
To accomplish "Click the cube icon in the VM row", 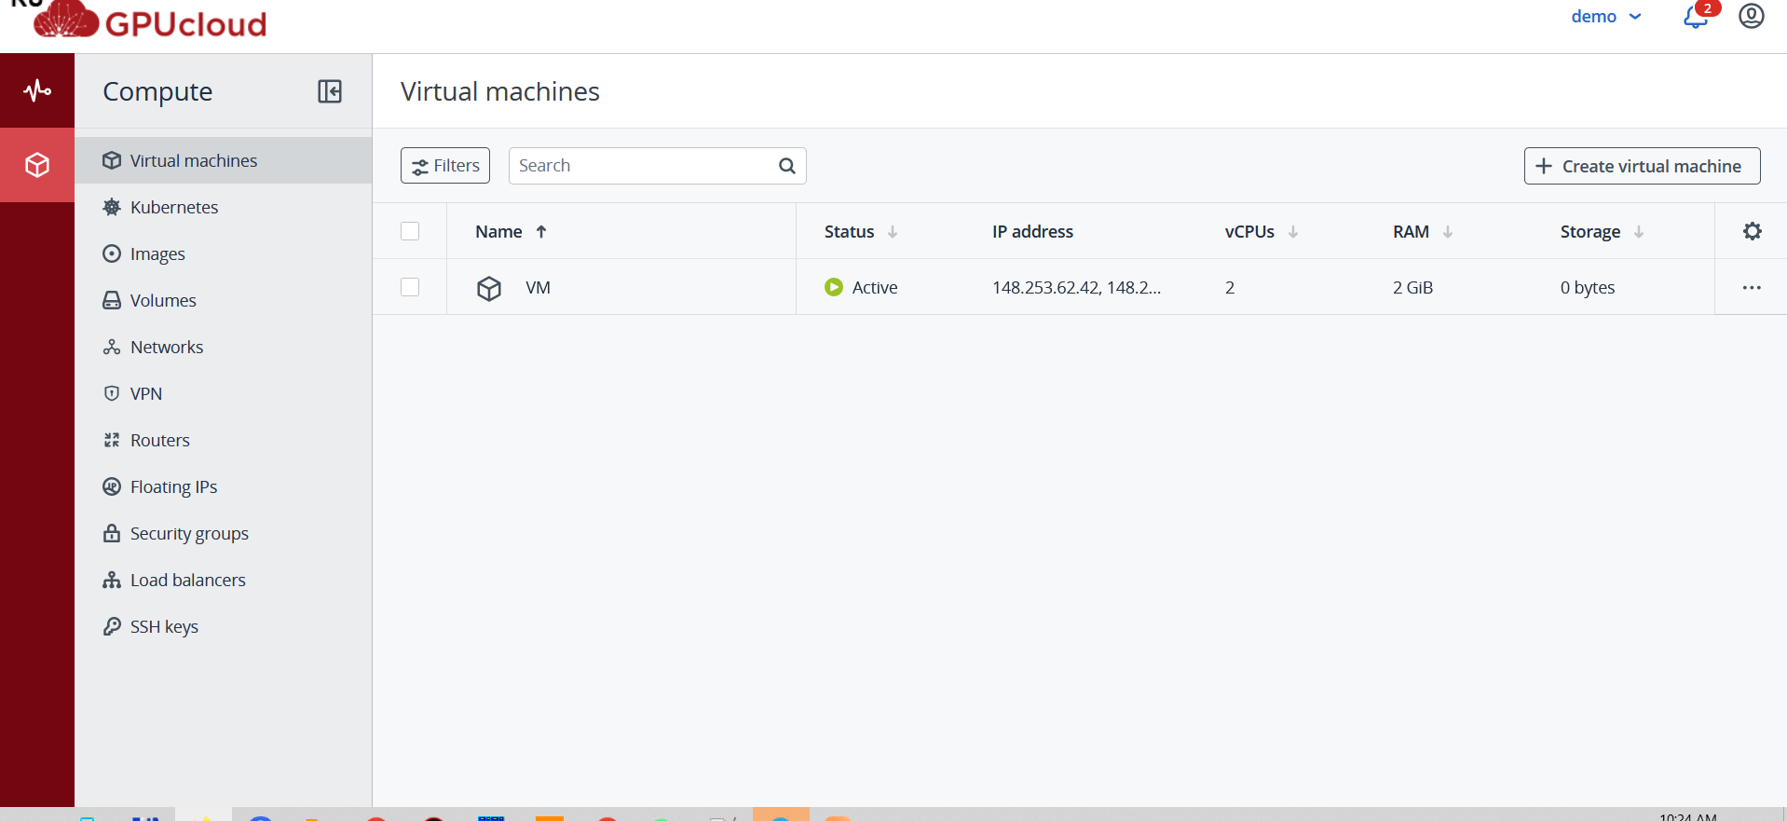I will point(489,288).
